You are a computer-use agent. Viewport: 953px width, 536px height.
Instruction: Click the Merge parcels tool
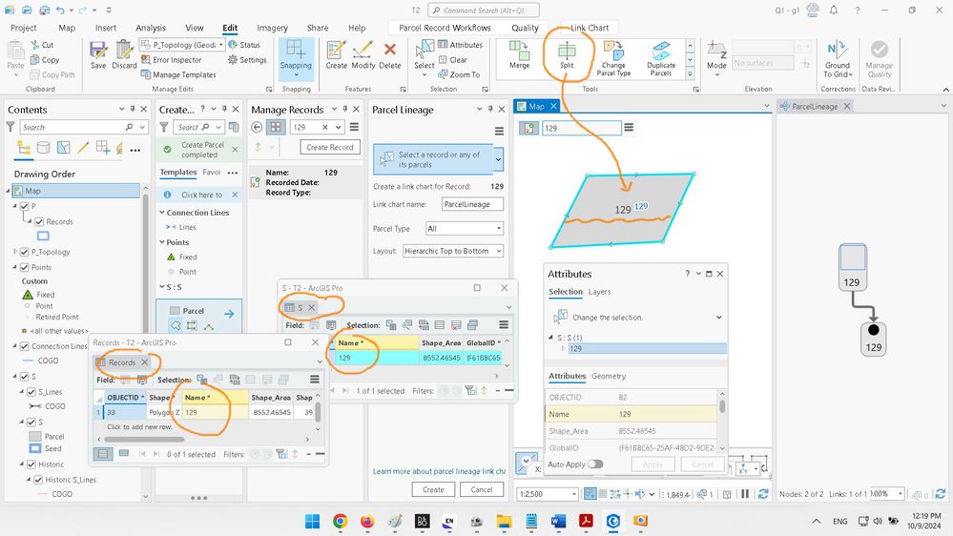(519, 54)
